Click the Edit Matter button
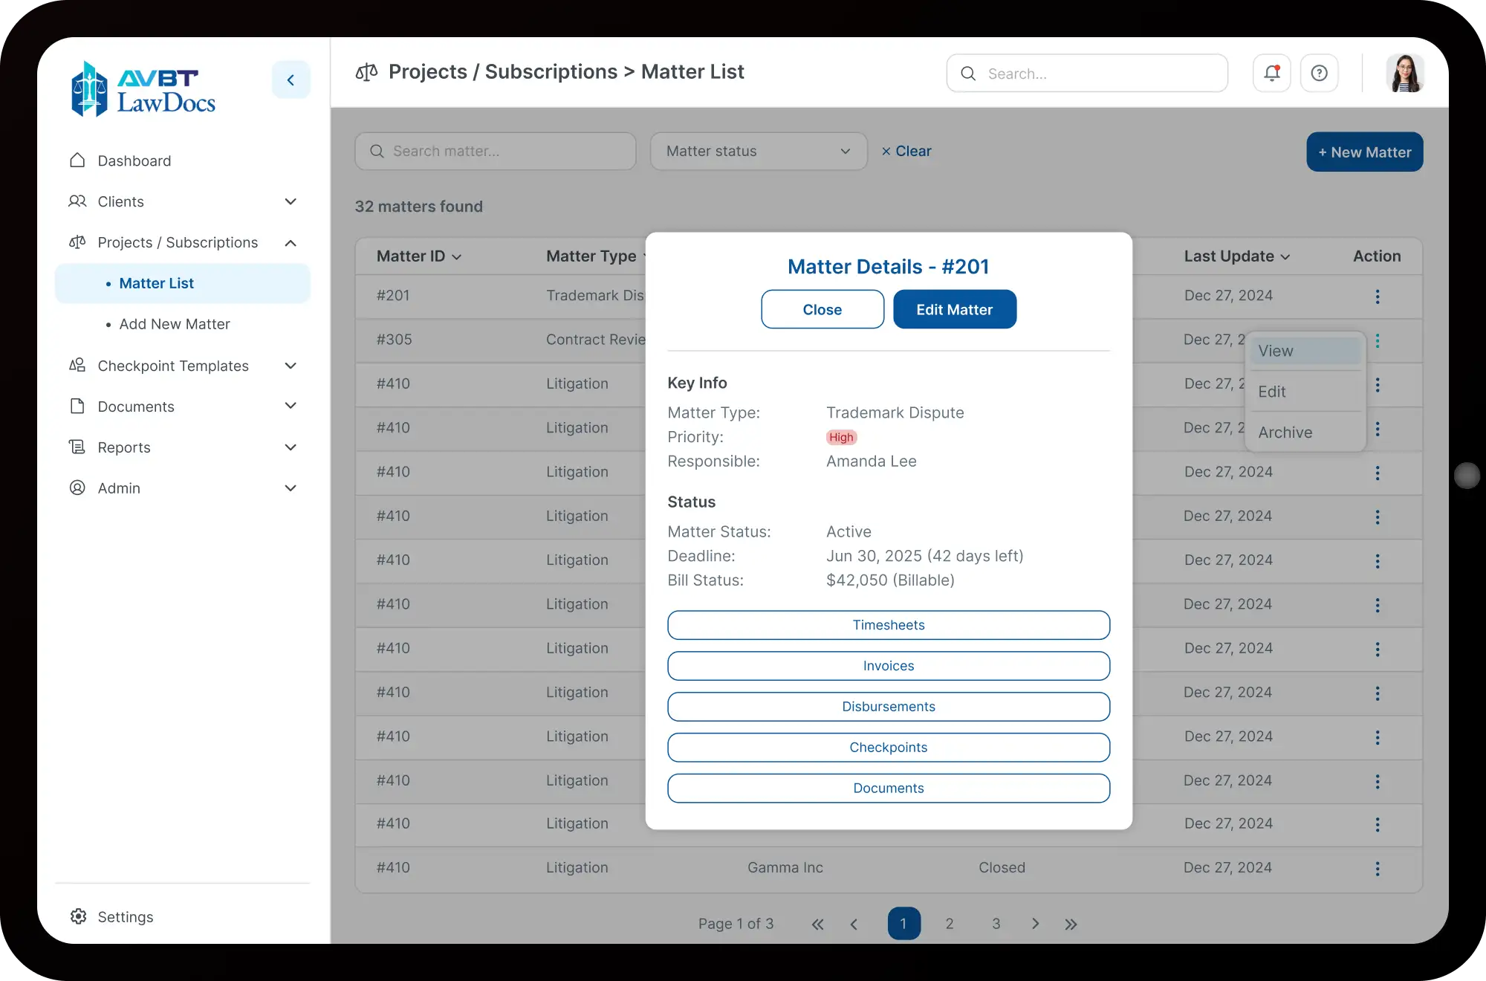Viewport: 1486px width, 981px height. [955, 309]
